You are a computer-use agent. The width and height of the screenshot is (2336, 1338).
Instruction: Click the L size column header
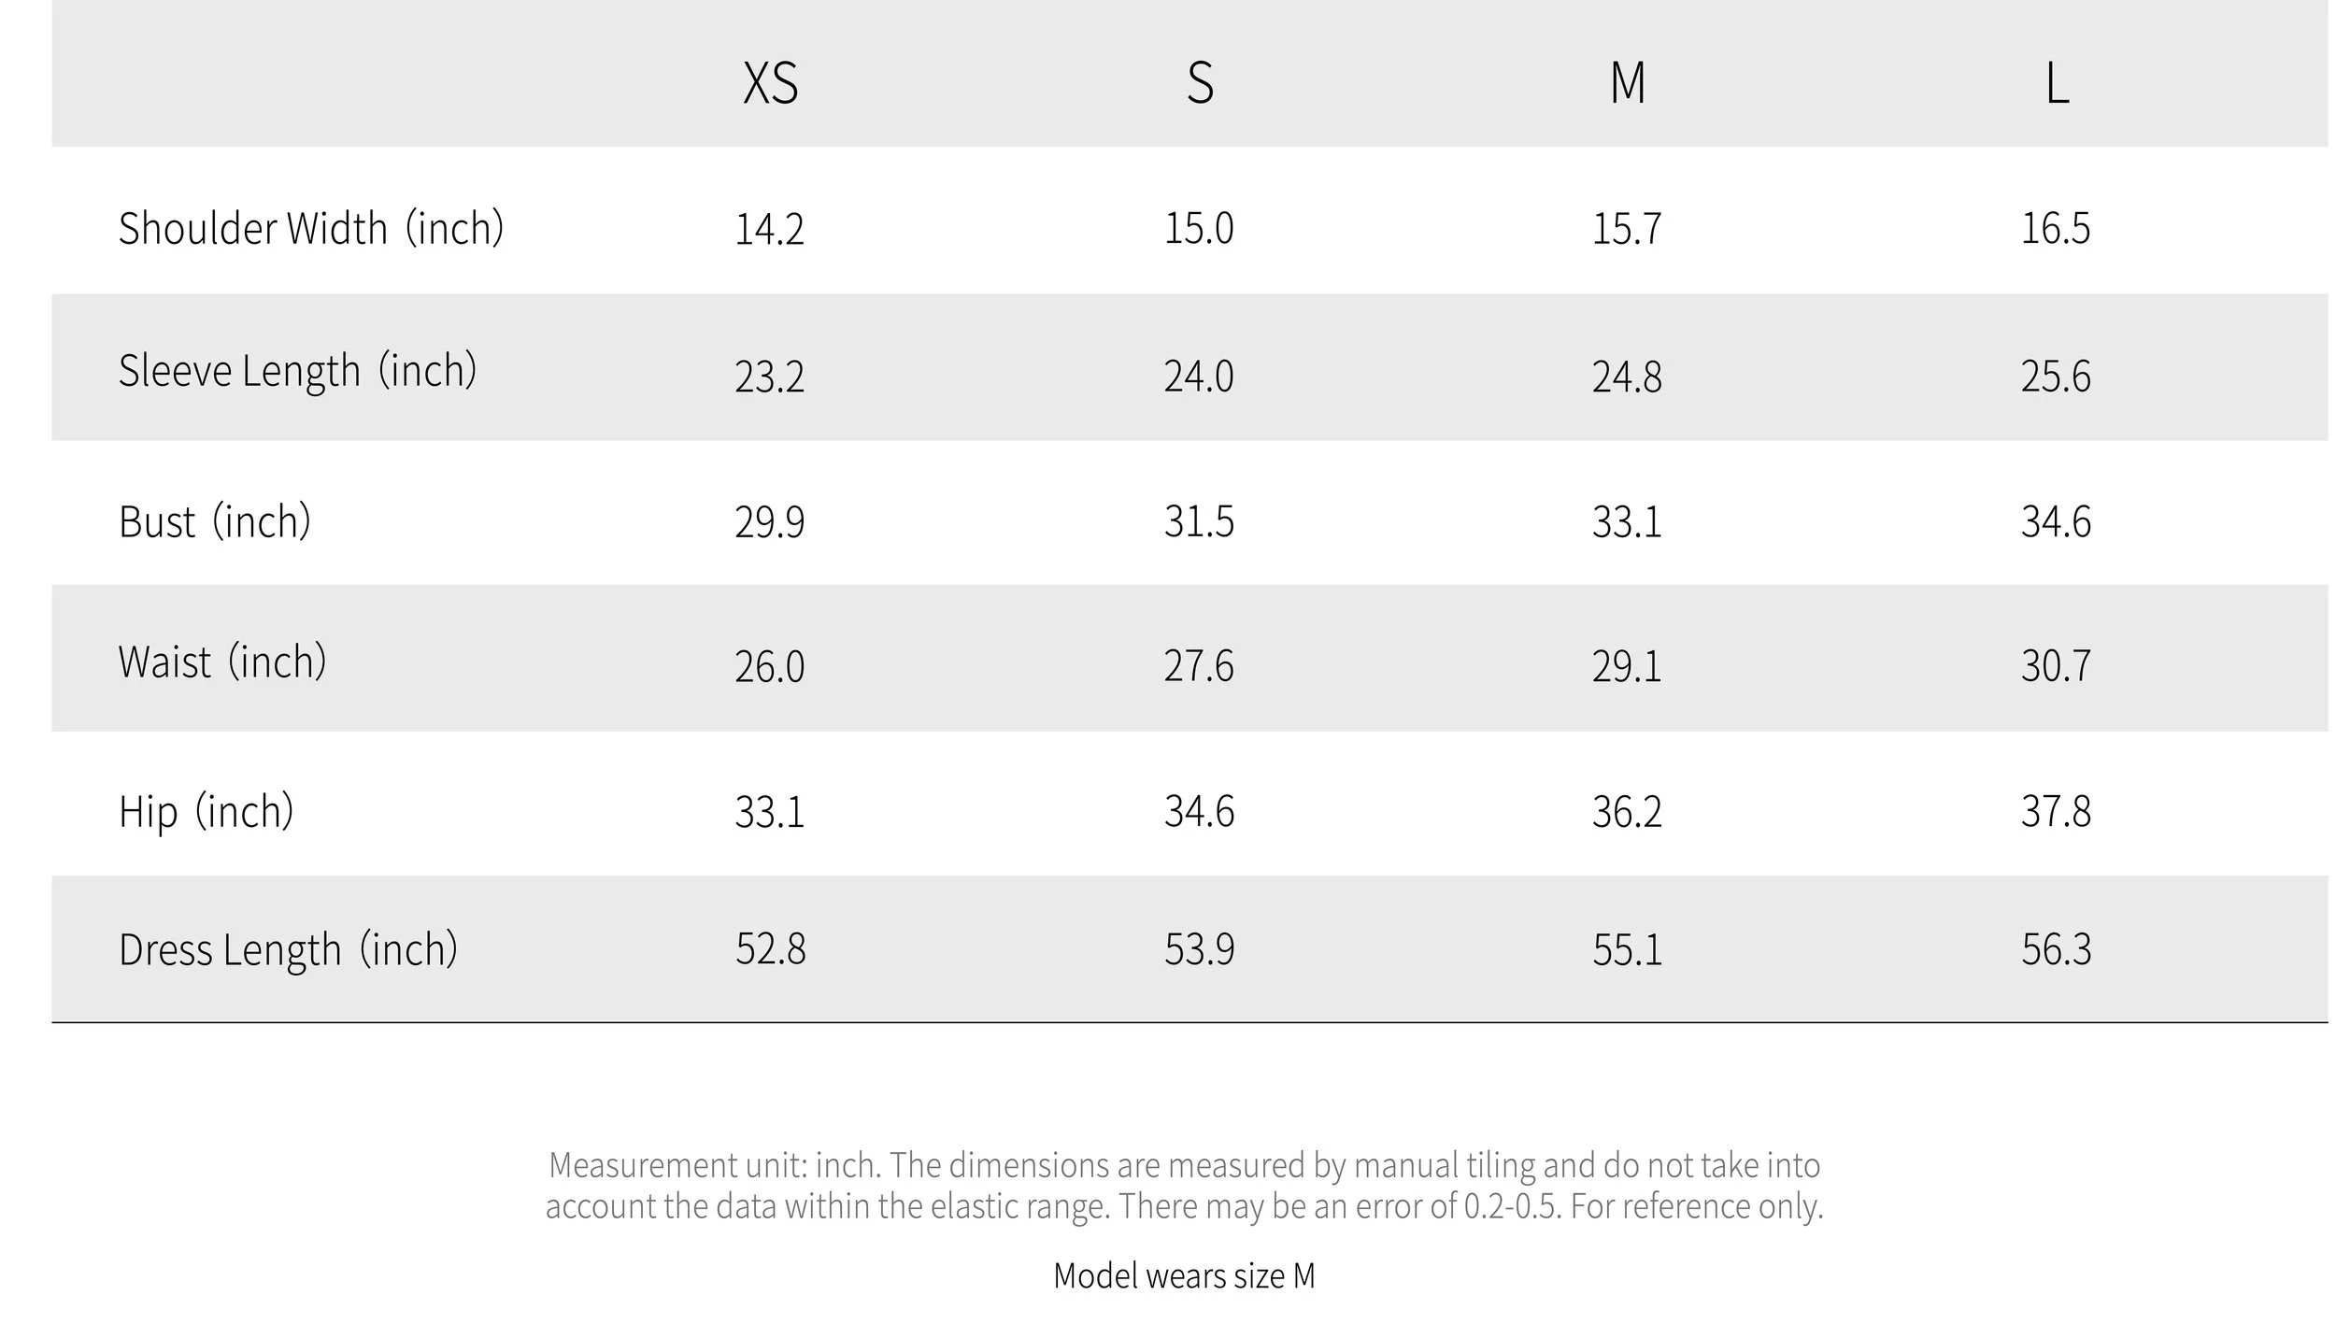click(2057, 83)
